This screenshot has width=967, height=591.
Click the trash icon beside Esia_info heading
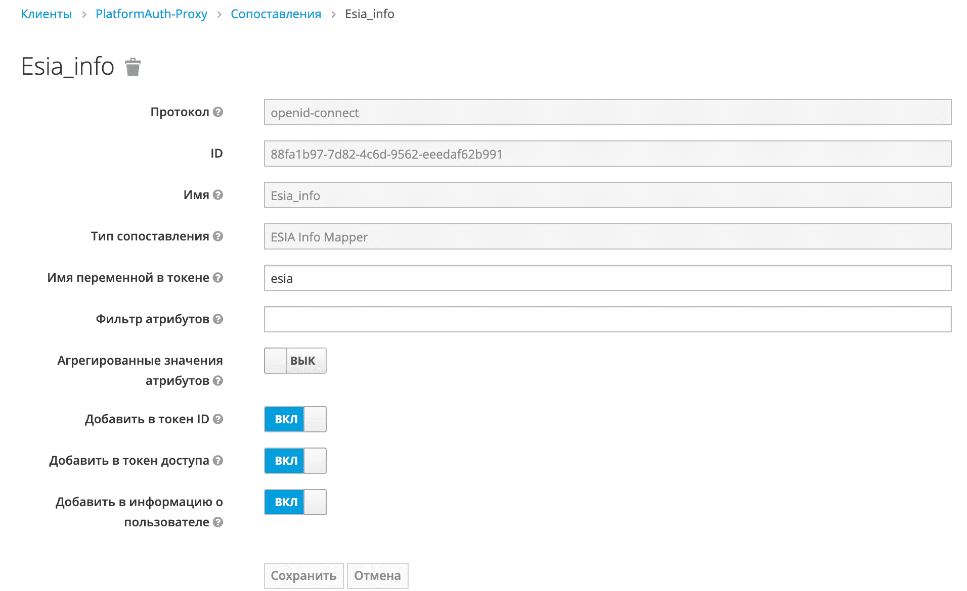[x=133, y=66]
